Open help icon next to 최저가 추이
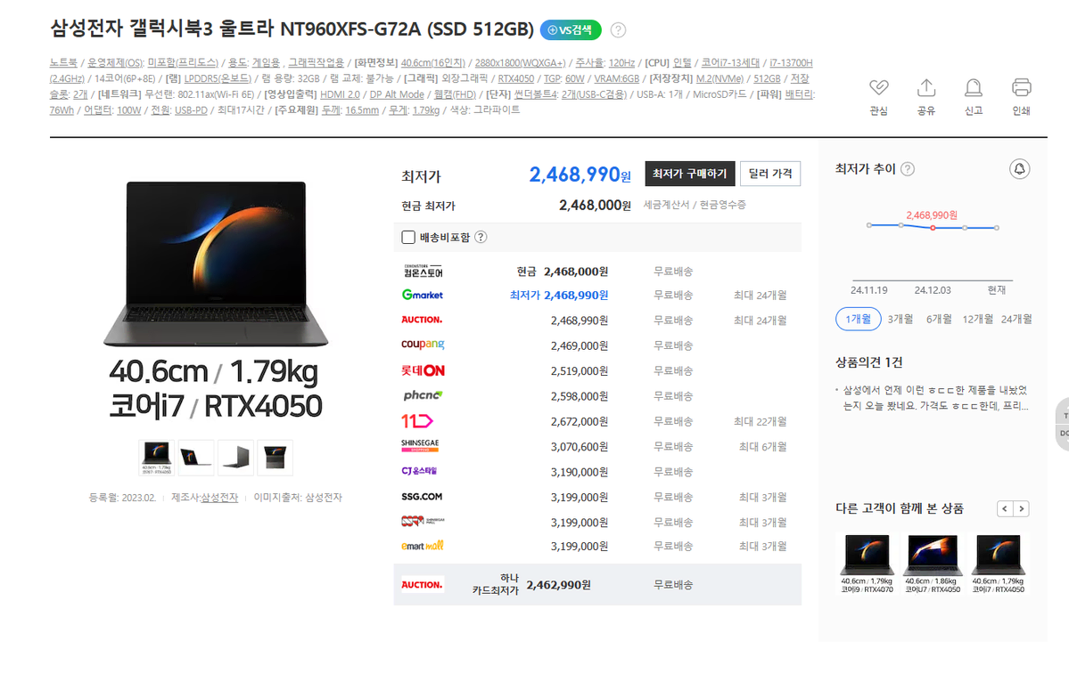1069x682 pixels. click(908, 169)
